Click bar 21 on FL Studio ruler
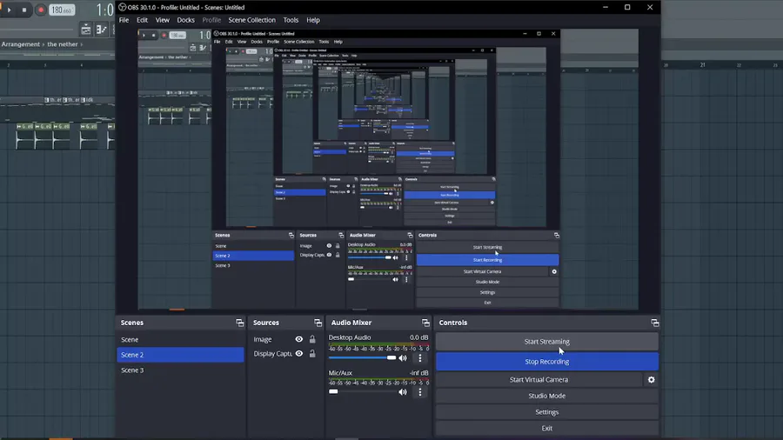Screen dimensions: 783x440 tap(703, 65)
